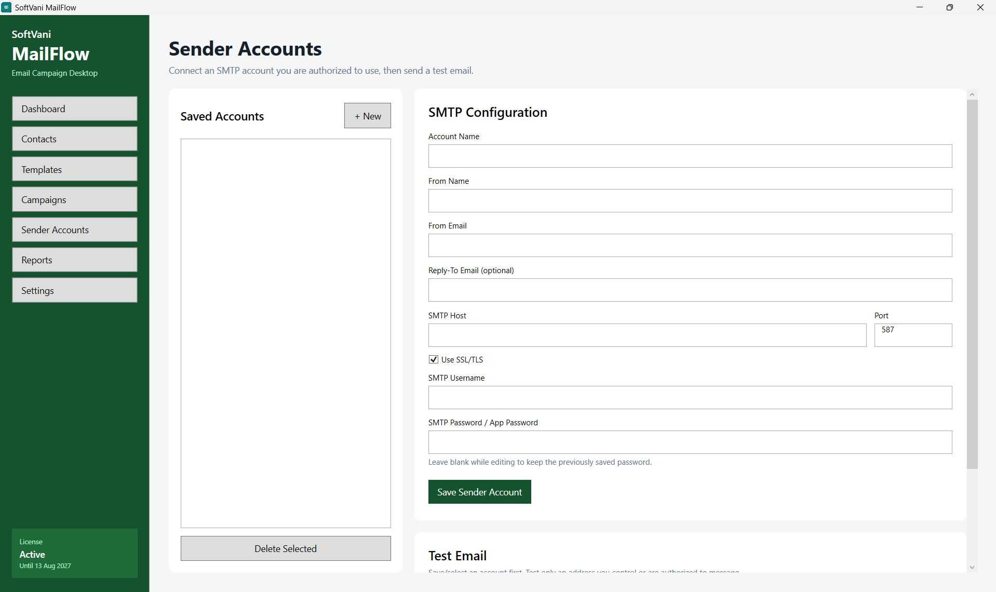Go to the Contacts page
The height and width of the screenshot is (592, 996).
[x=75, y=139]
